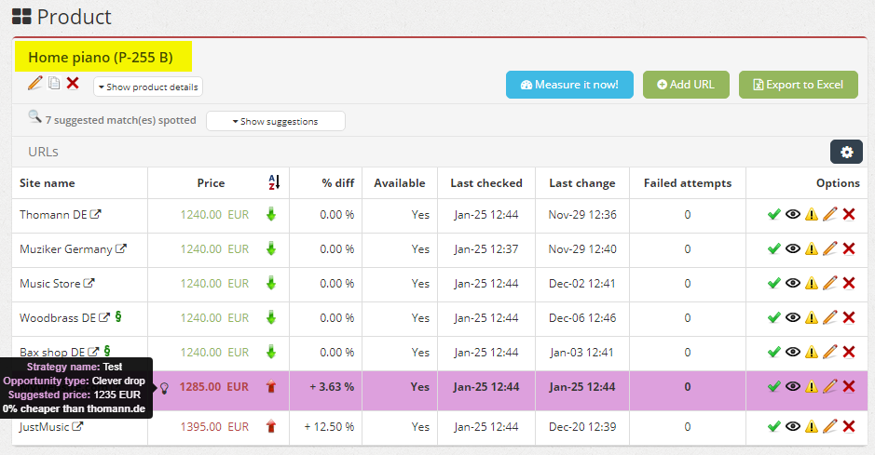Click green paragraph symbol next to Woodbrass DE

(x=118, y=316)
